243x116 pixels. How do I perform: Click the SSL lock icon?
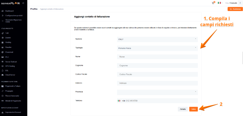click(2, 70)
